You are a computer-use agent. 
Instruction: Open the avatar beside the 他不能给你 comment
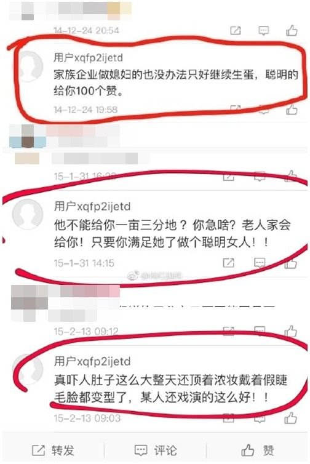click(x=28, y=215)
